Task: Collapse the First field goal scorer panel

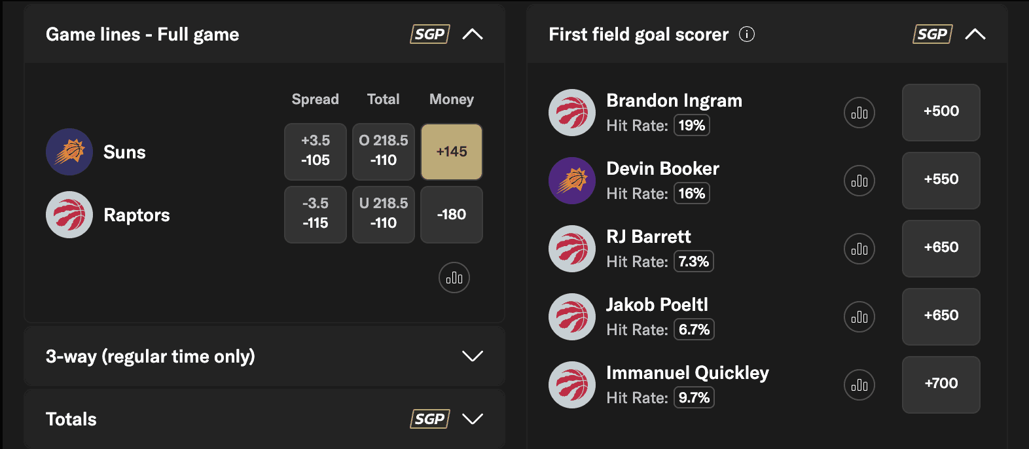Action: click(x=975, y=34)
